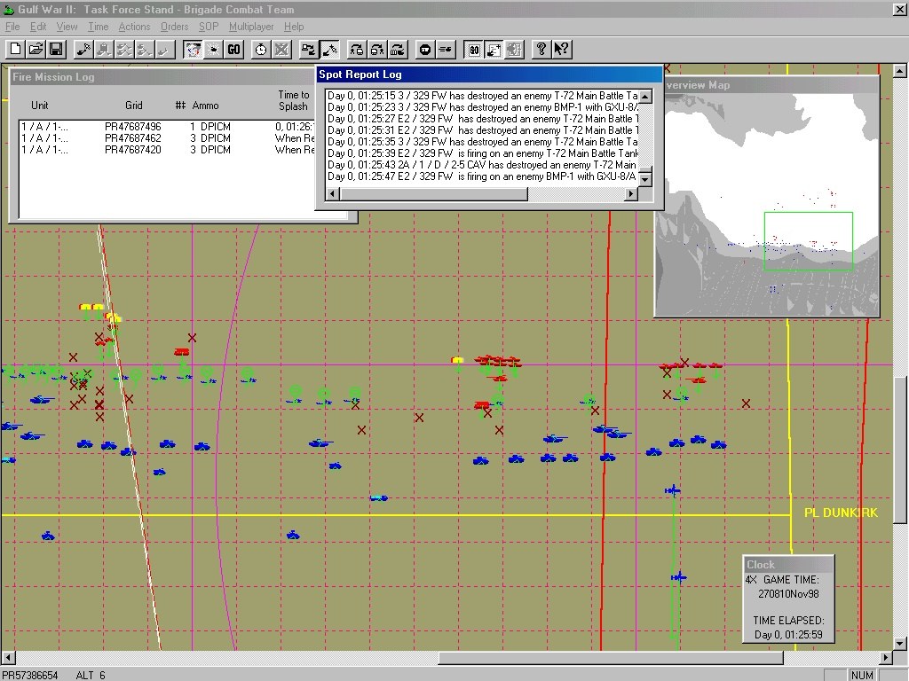Click the New scenario toolbar icon

[x=16, y=50]
